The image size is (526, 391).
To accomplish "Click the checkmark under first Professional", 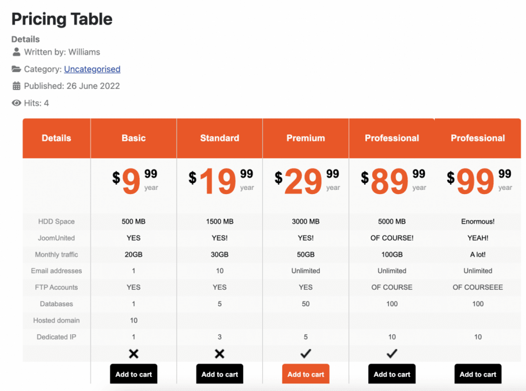I will (392, 354).
